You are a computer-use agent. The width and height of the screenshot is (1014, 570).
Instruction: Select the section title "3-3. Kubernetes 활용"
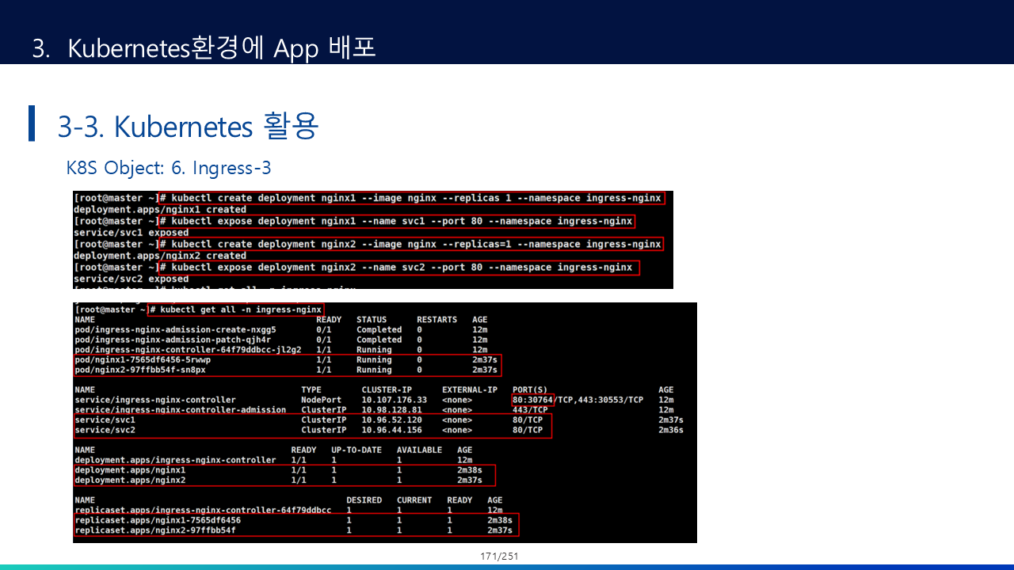pos(188,126)
